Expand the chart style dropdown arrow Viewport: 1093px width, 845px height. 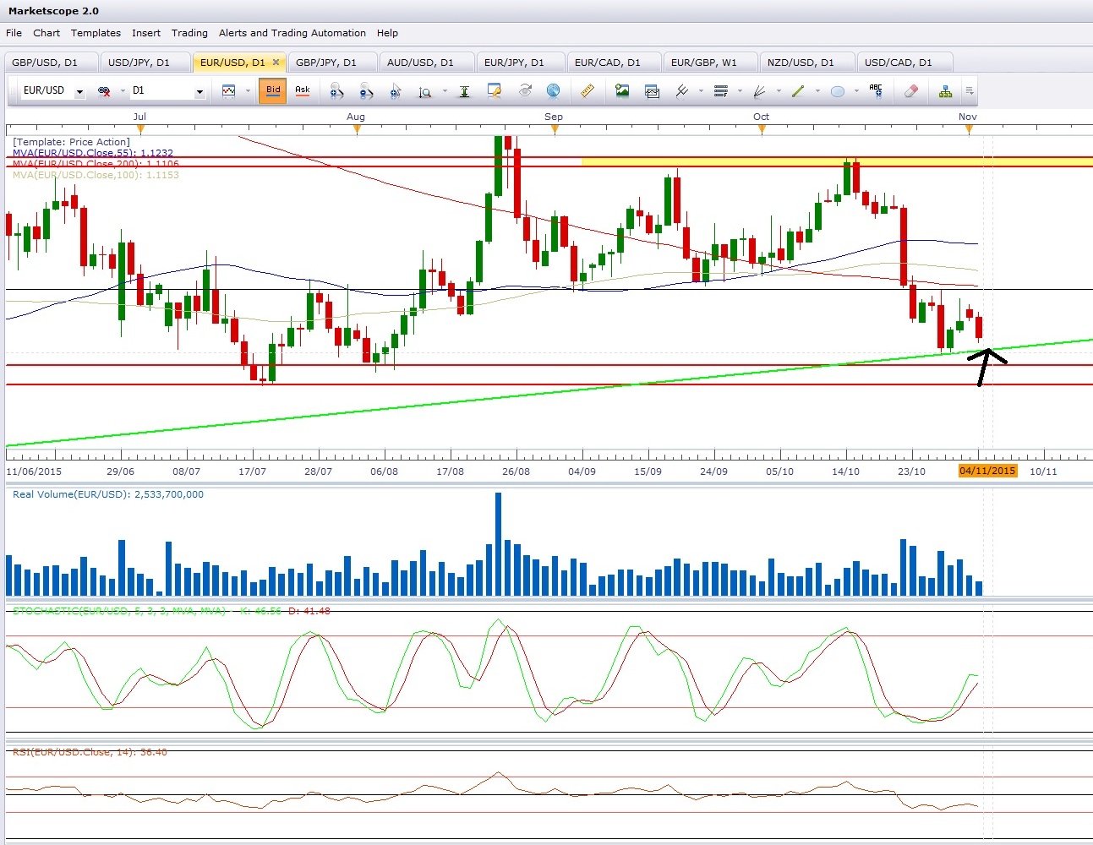(248, 90)
